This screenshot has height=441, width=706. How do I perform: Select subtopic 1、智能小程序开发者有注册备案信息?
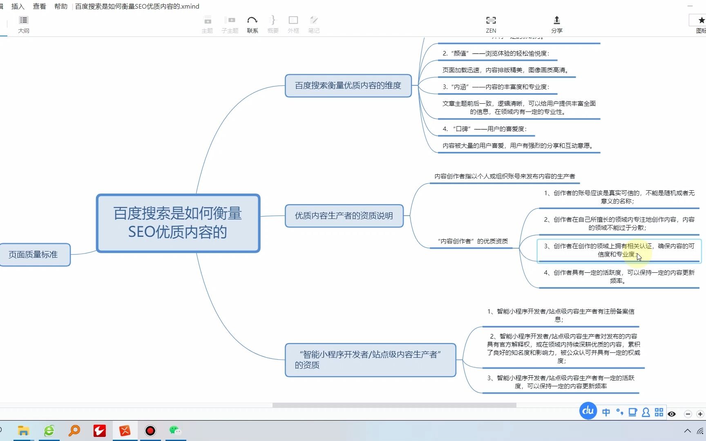pos(561,315)
